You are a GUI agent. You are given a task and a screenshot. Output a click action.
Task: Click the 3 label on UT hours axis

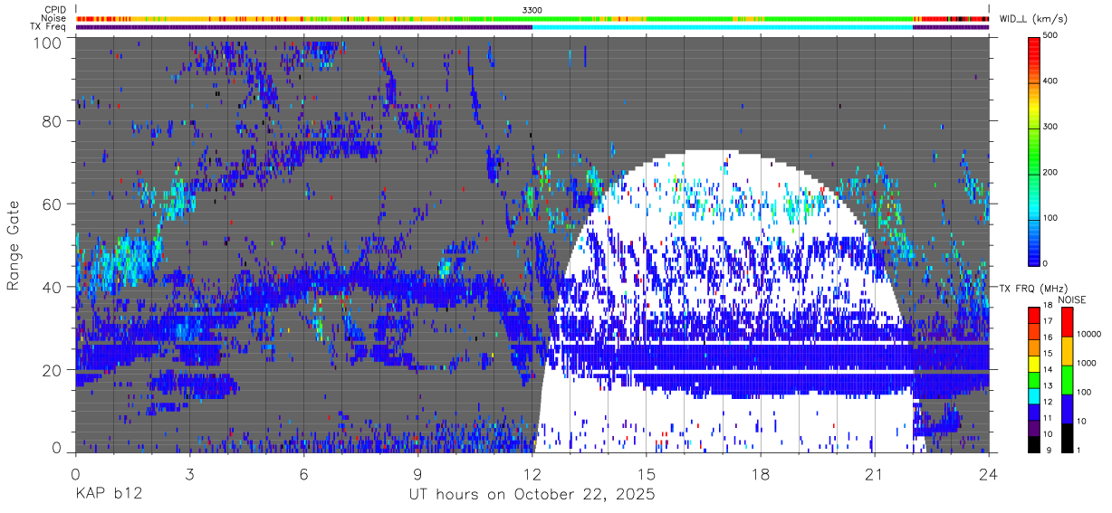(x=189, y=474)
